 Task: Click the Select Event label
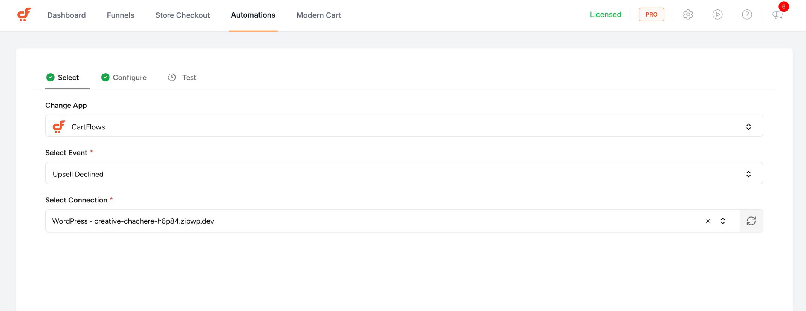[x=66, y=153]
